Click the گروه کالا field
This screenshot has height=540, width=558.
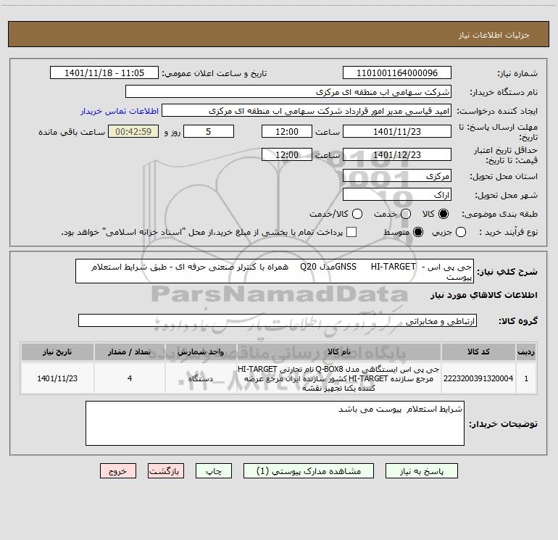[x=278, y=320]
